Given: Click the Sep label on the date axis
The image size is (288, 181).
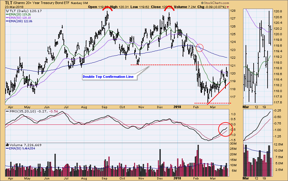Looking at the screenshot, I should point(104,178).
